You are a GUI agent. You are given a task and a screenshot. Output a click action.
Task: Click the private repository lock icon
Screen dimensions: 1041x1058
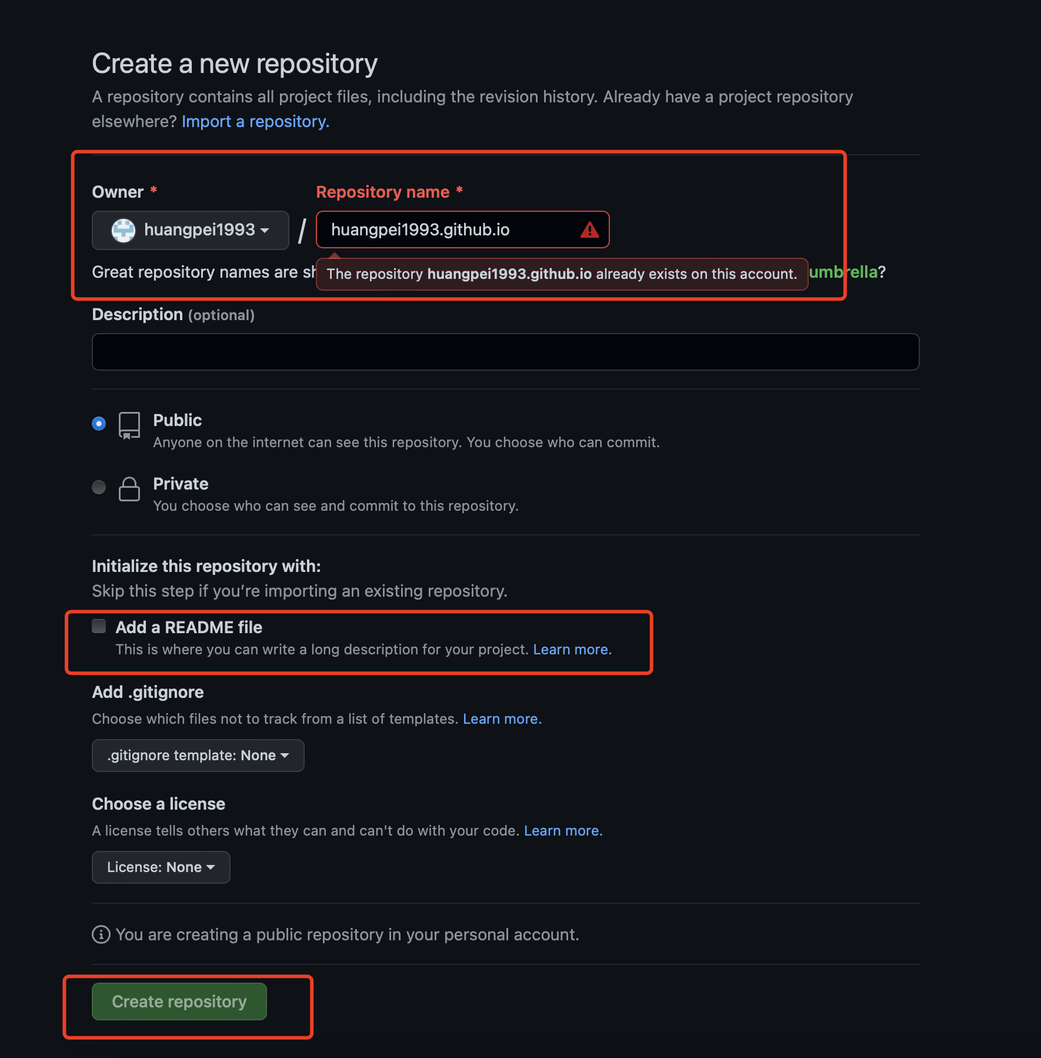click(129, 489)
